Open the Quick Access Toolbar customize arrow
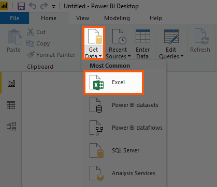217x187 pixels. coord(54,7)
